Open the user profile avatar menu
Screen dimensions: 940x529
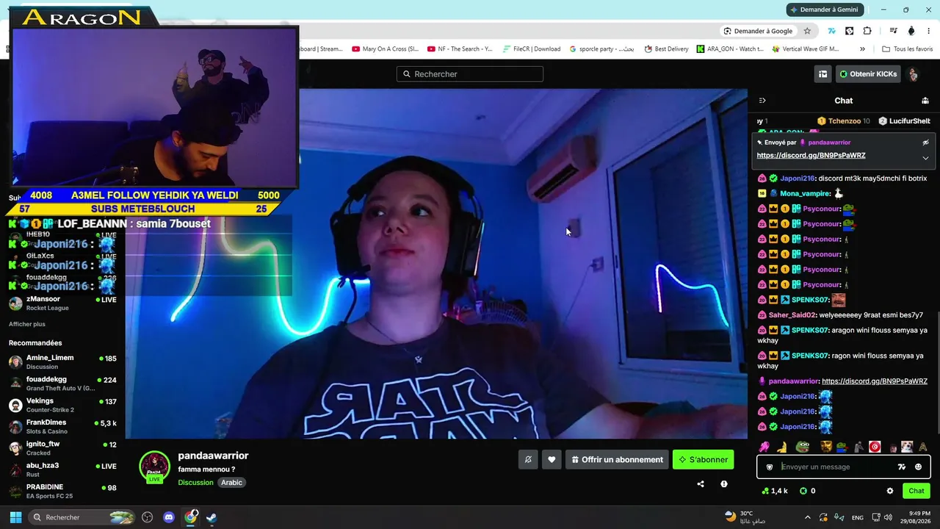coord(913,74)
